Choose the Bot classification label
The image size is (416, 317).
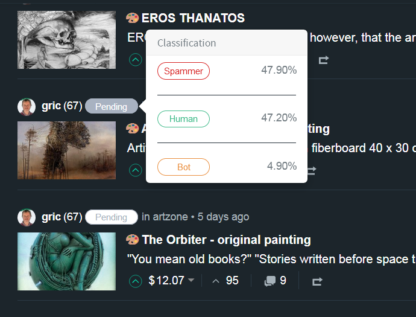click(183, 167)
